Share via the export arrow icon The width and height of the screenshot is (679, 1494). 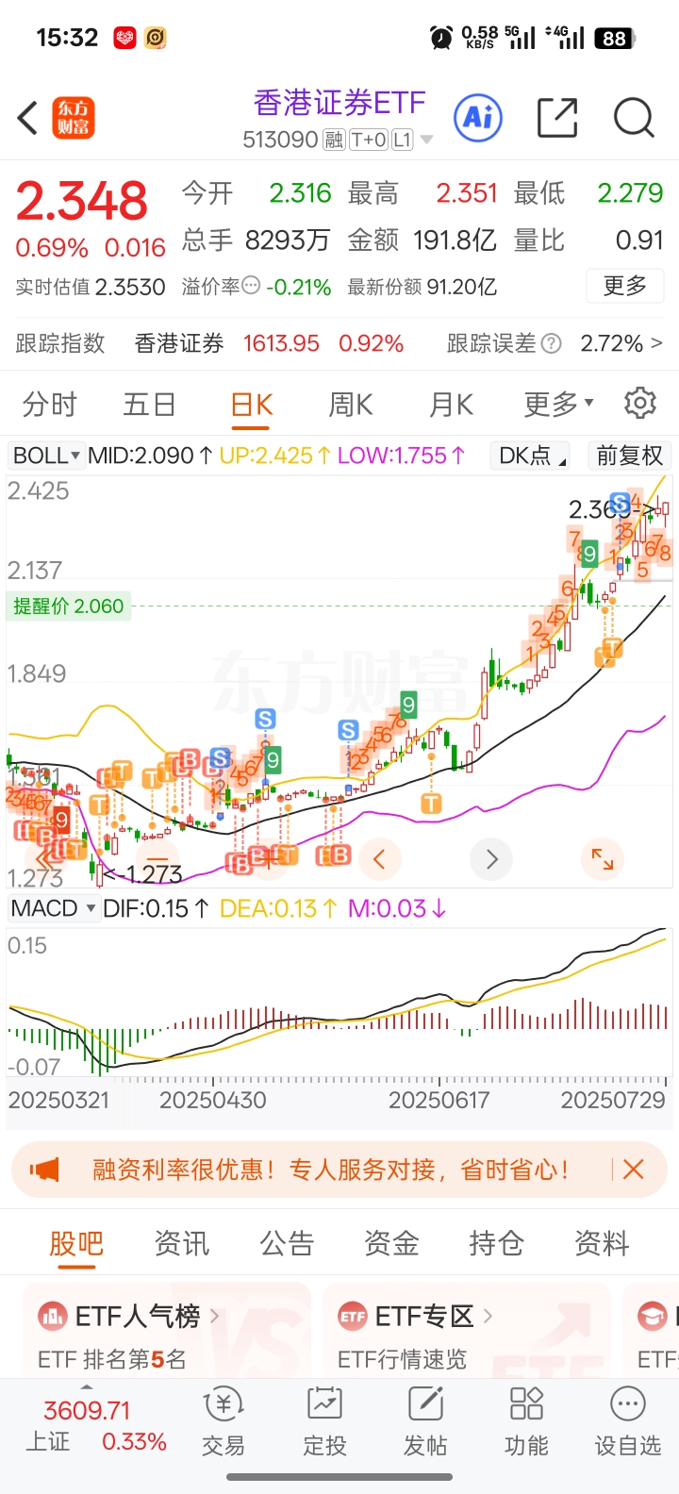[556, 118]
